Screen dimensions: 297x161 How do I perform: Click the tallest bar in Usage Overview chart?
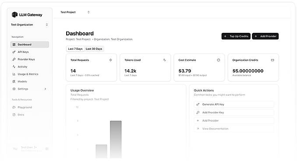[116, 140]
